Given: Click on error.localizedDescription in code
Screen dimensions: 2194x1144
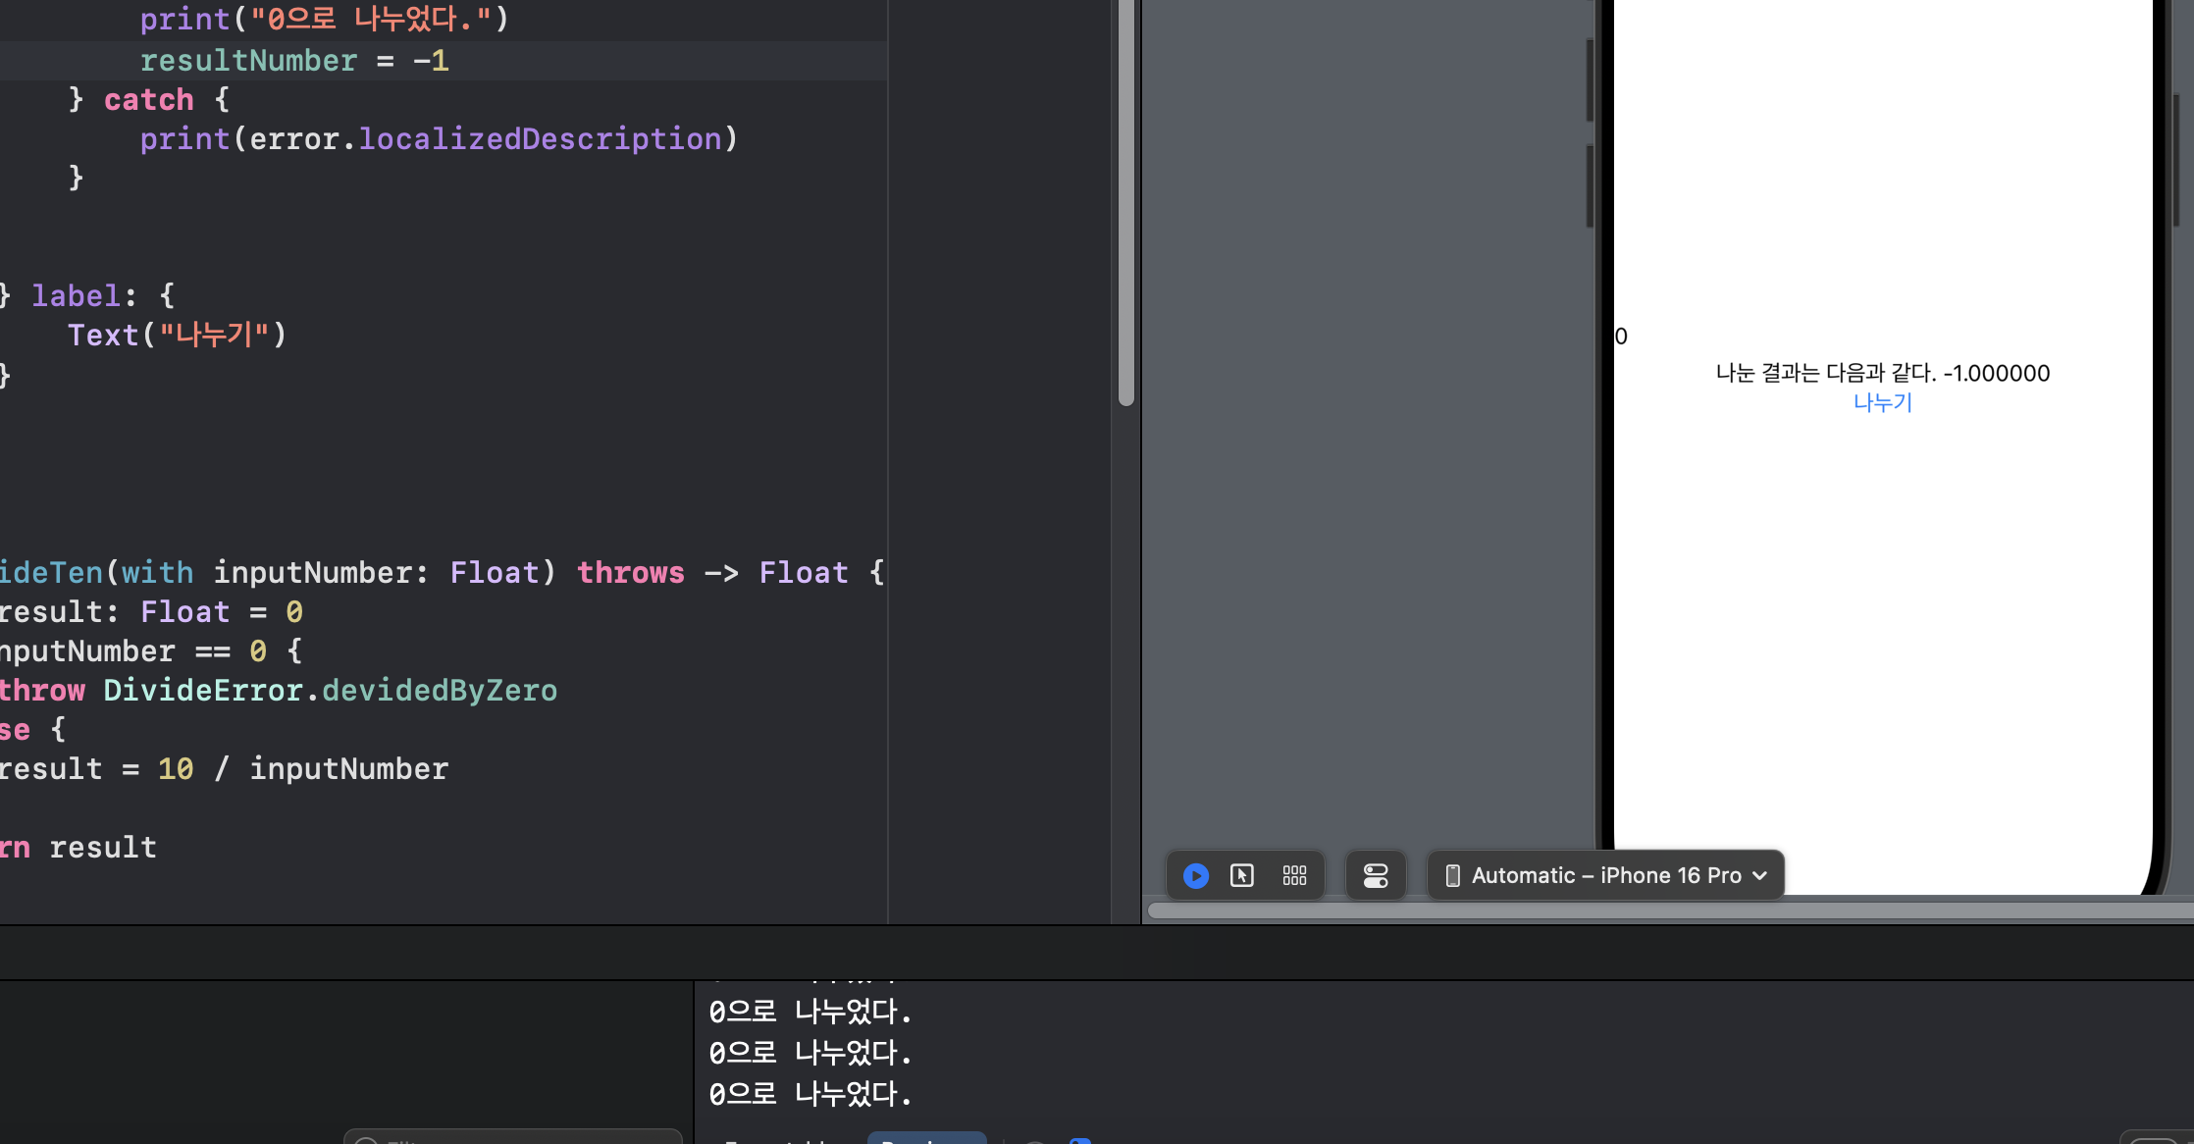Looking at the screenshot, I should pos(486,139).
